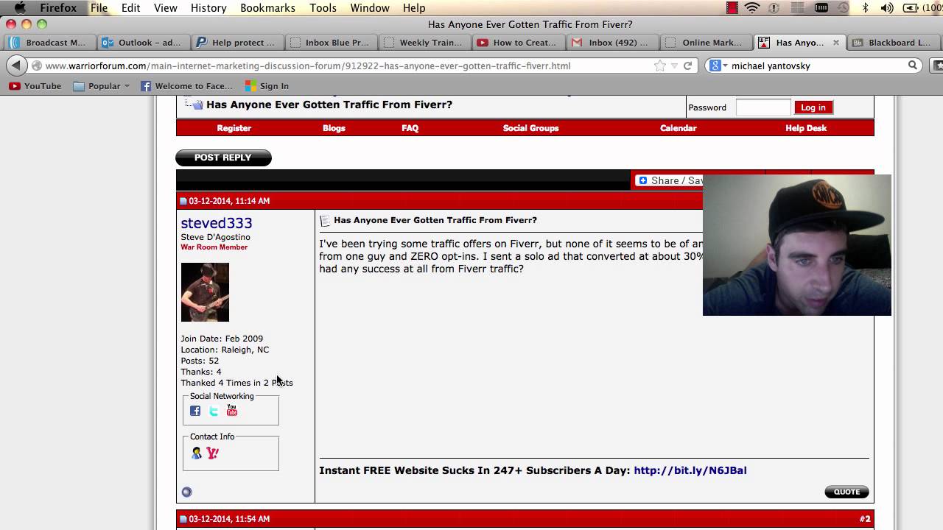Close the 'Has Anyo...' browser tab

point(835,43)
